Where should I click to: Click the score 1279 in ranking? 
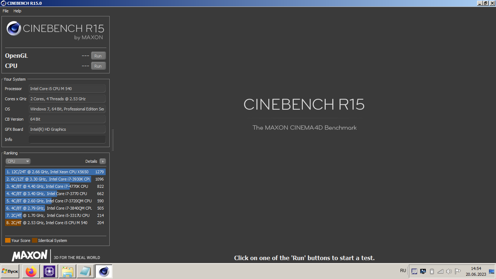tap(99, 172)
